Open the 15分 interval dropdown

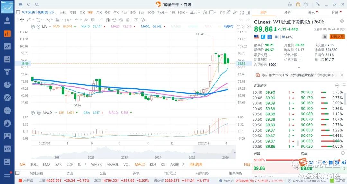(162, 13)
